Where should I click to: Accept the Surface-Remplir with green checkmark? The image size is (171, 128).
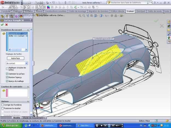tap(2, 25)
